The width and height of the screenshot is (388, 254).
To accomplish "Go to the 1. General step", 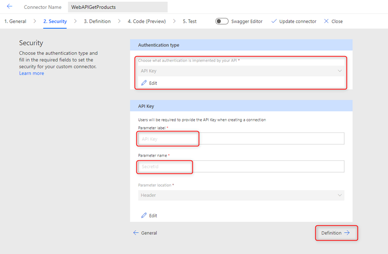I will point(15,21).
